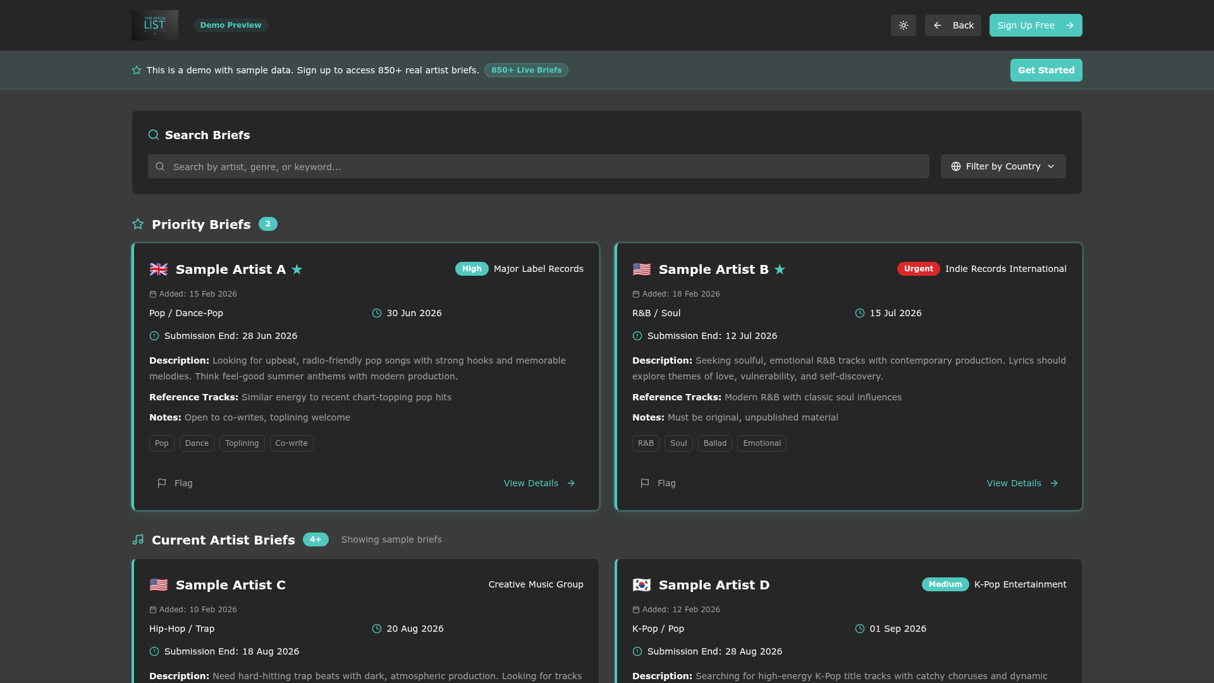Click the calendar icon by Added: 15 Feb 2026
This screenshot has width=1214, height=683.
click(x=152, y=294)
